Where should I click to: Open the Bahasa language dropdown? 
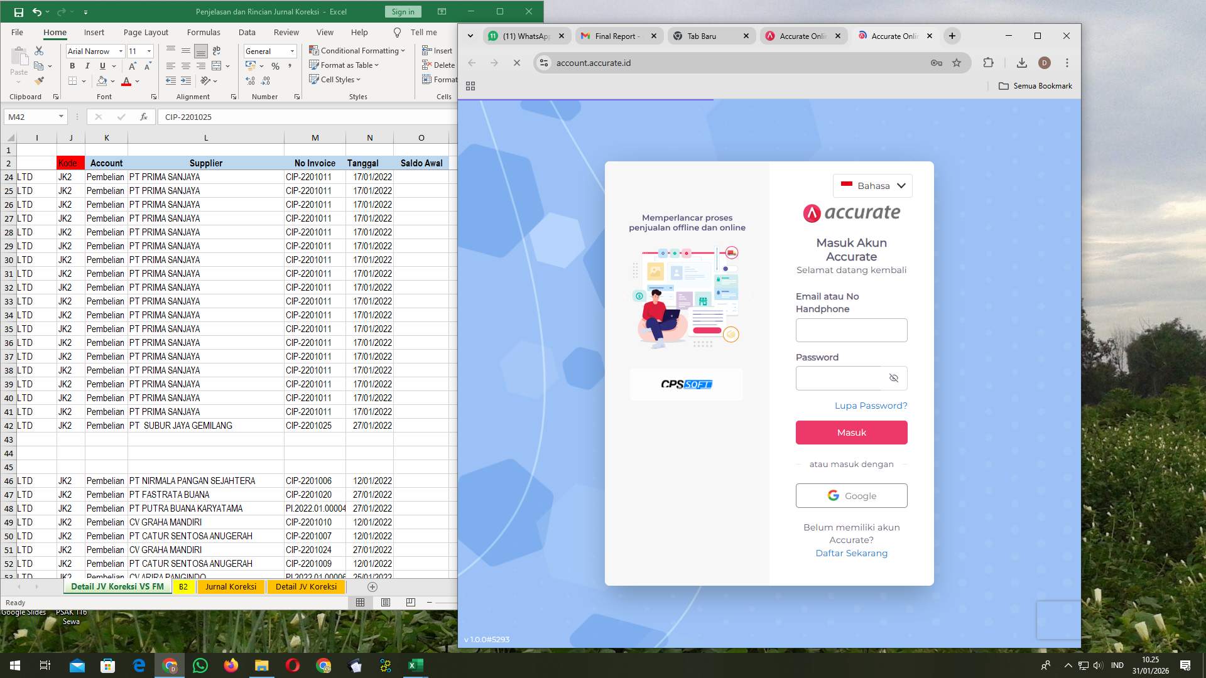click(x=872, y=186)
